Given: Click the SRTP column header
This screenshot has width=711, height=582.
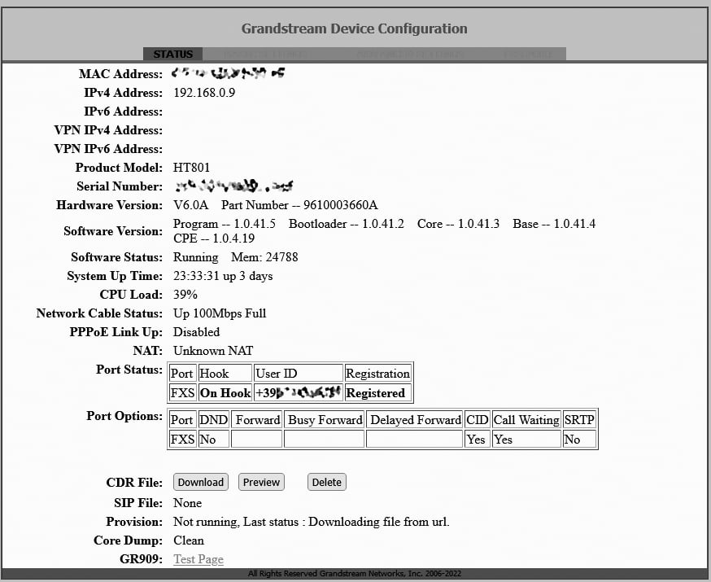Looking at the screenshot, I should pos(579,419).
